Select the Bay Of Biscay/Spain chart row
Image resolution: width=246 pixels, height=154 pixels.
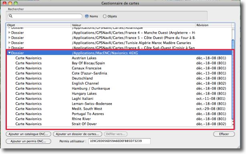[119, 63]
